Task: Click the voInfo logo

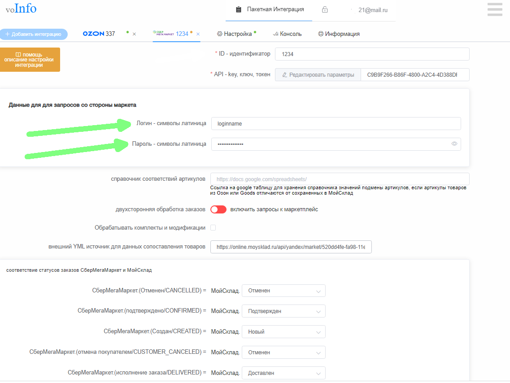Action: coord(21,9)
